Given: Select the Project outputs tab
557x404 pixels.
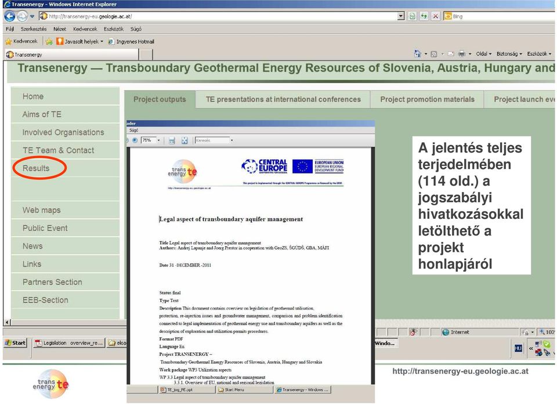Looking at the screenshot, I should [x=160, y=99].
